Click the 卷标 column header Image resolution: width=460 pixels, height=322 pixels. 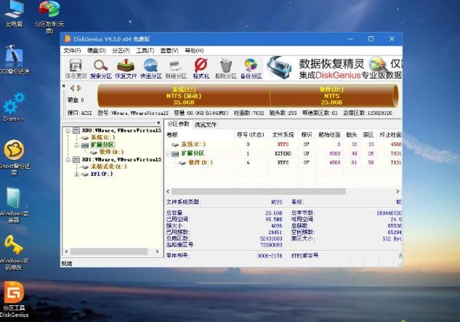tap(200, 134)
